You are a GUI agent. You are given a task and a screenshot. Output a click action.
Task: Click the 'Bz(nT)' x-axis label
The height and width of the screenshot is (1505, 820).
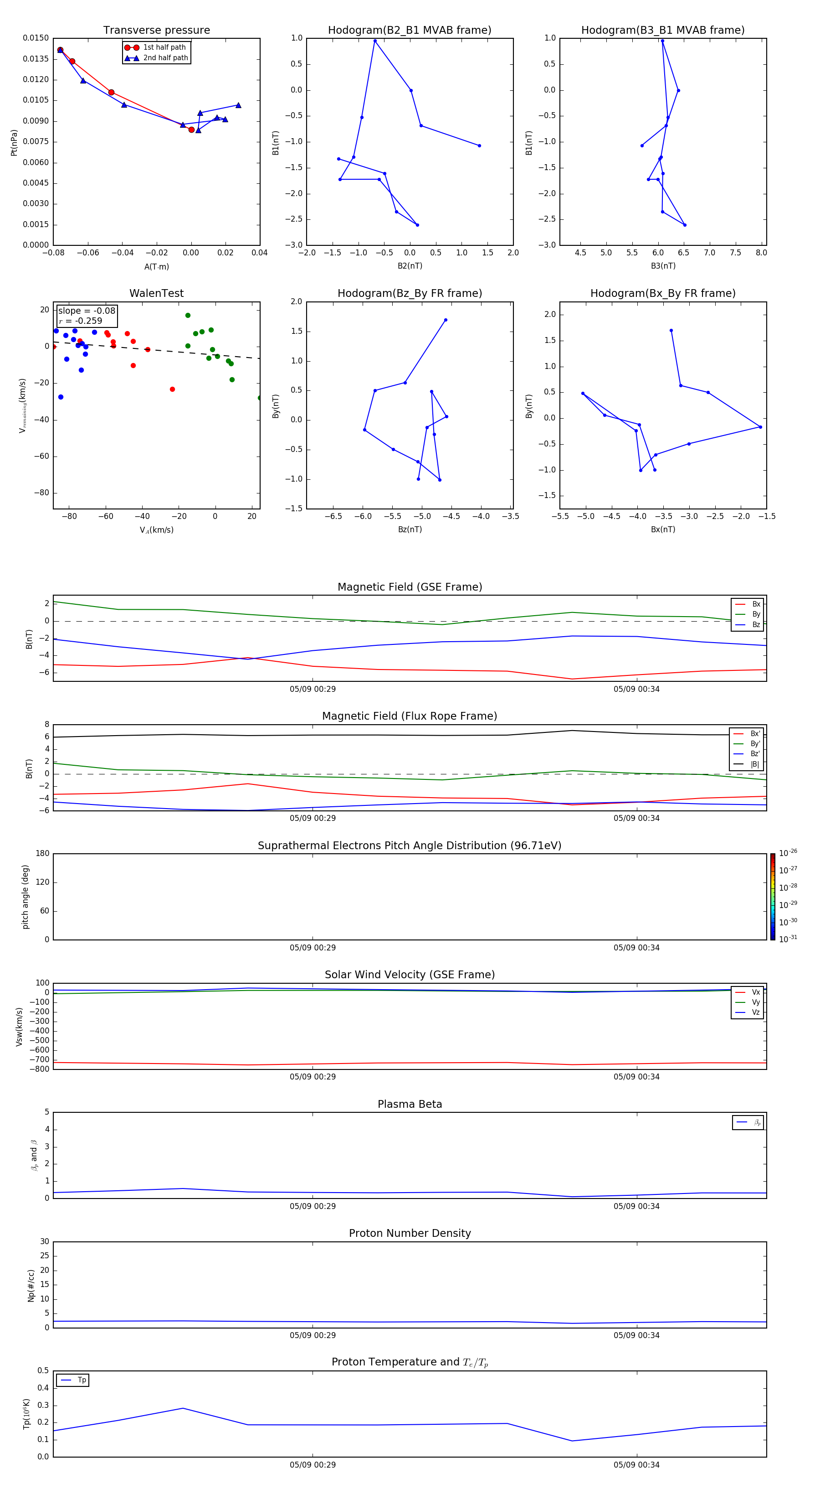coord(410,529)
